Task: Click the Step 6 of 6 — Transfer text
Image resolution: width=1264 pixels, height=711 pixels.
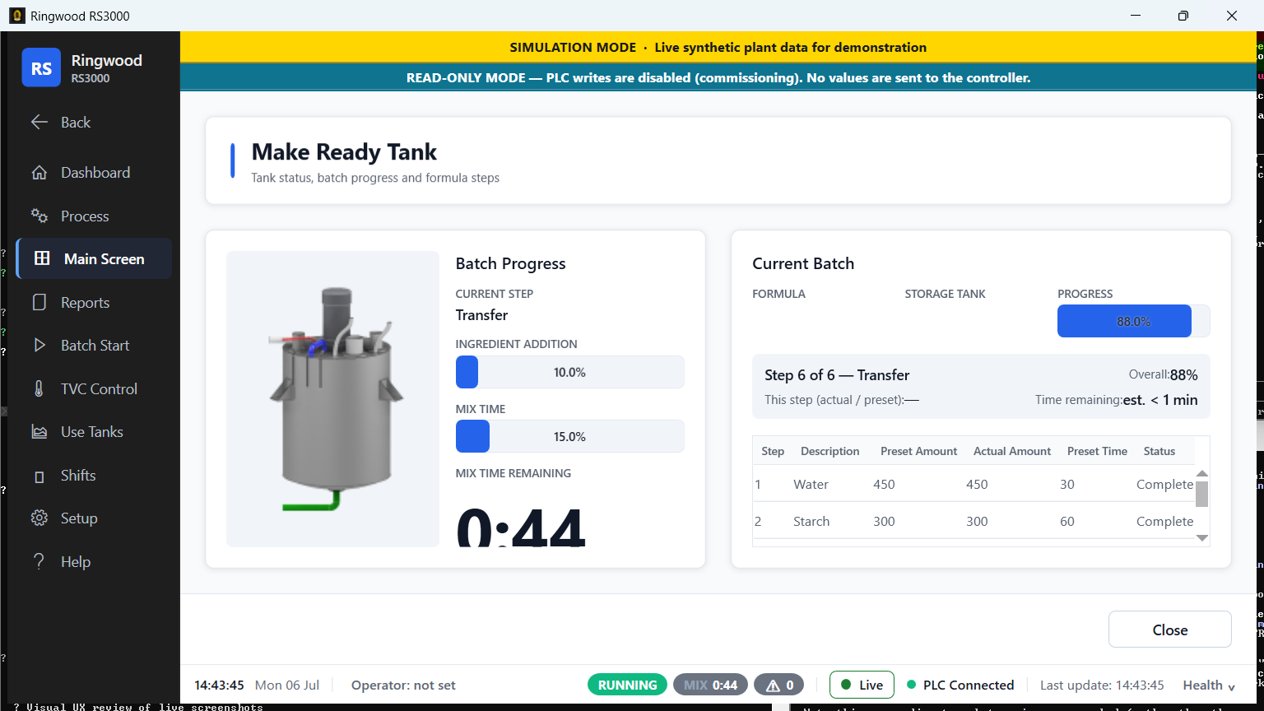Action: [837, 374]
